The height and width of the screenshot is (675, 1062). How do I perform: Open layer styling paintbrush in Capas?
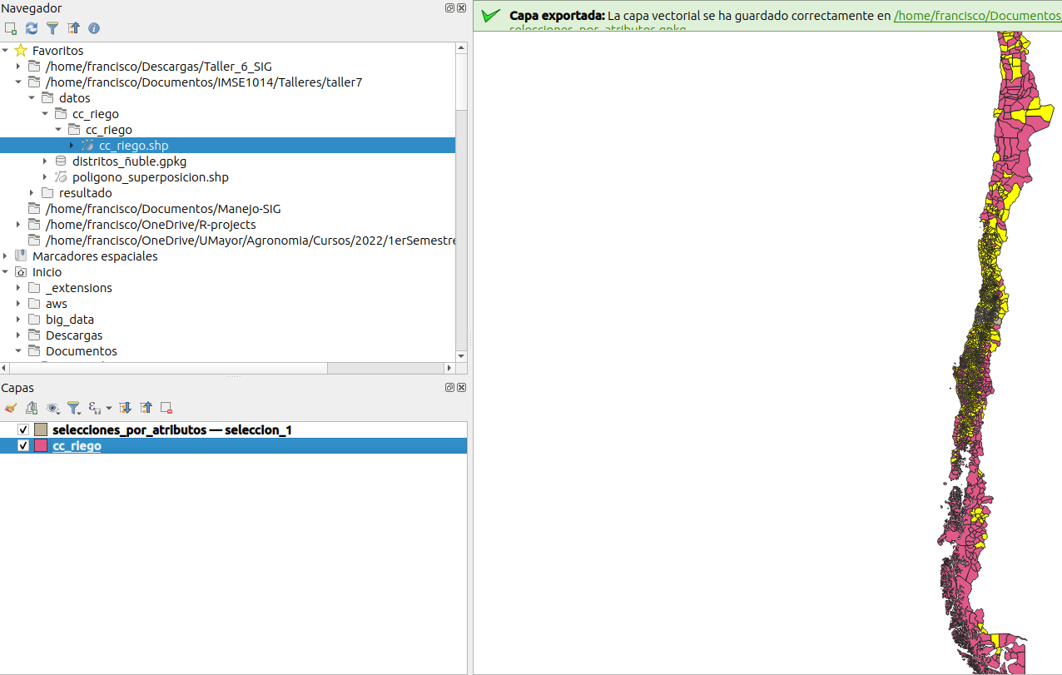point(11,408)
